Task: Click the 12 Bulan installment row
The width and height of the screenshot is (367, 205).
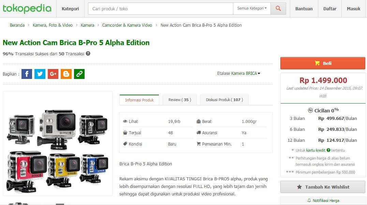Action: [322, 140]
